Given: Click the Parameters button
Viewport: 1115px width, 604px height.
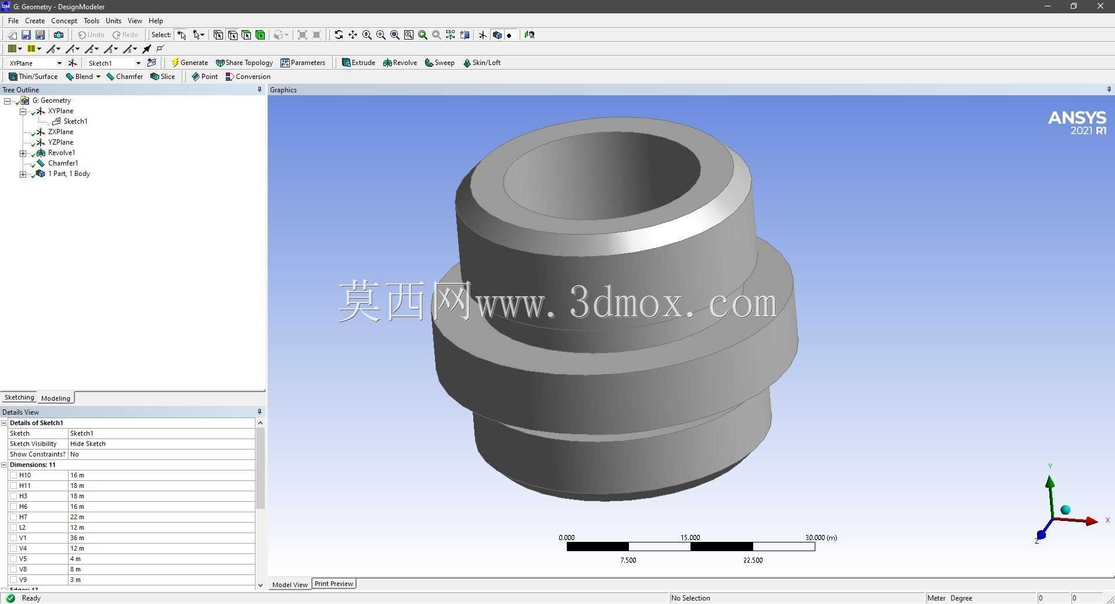Looking at the screenshot, I should (x=303, y=63).
